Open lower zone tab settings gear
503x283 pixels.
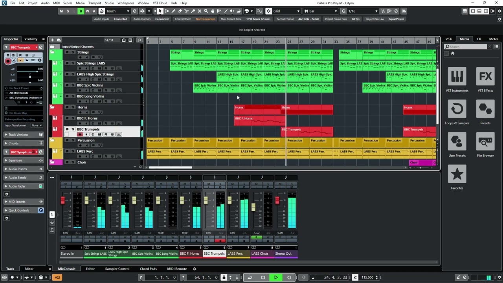195,269
